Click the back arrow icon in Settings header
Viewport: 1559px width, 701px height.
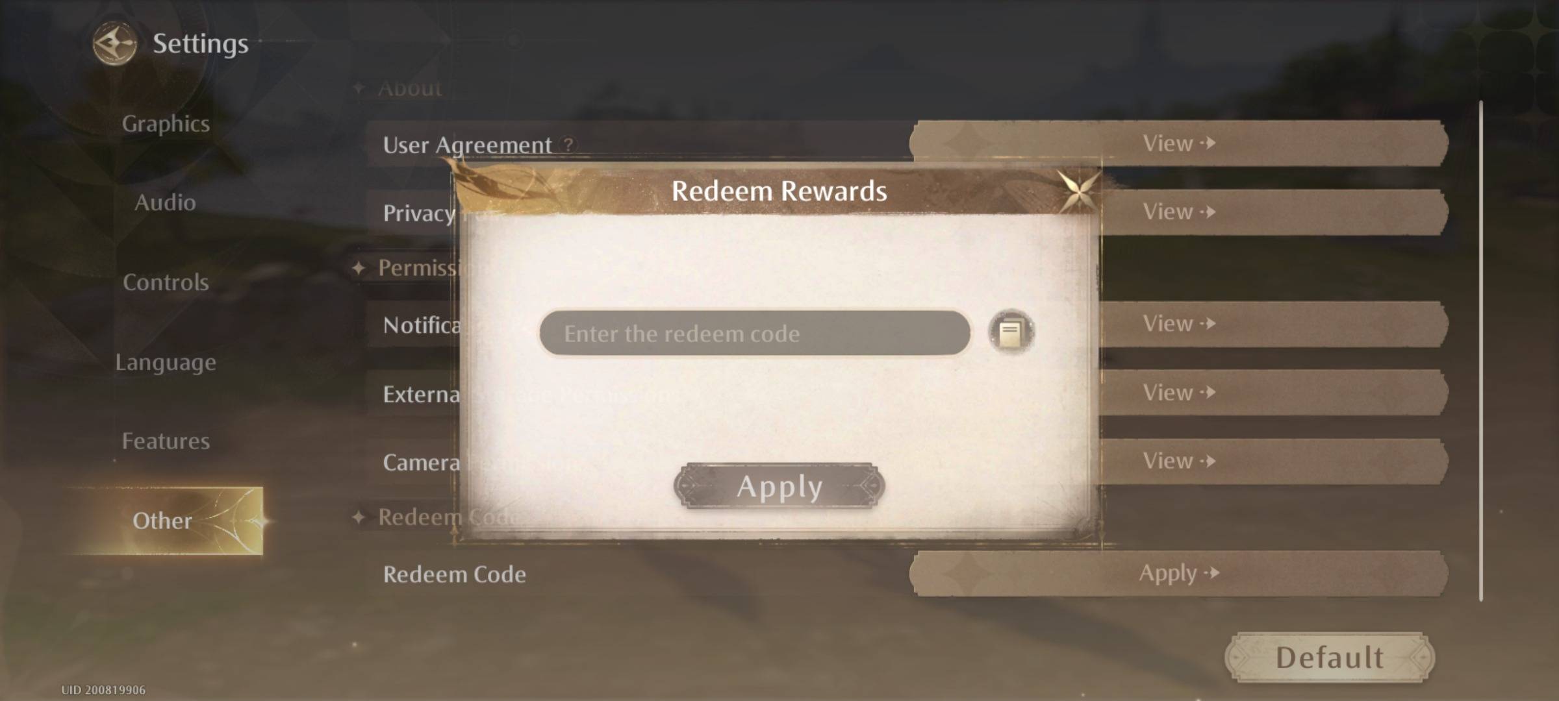(x=111, y=43)
